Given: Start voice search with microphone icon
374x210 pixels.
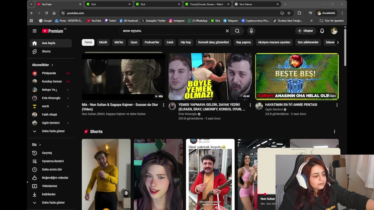Looking at the screenshot, I should click(x=251, y=31).
